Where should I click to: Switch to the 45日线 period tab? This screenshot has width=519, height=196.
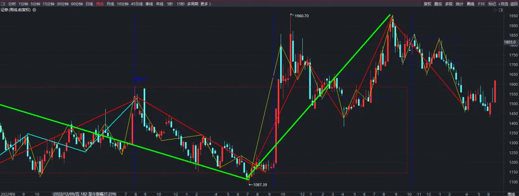pos(136,4)
